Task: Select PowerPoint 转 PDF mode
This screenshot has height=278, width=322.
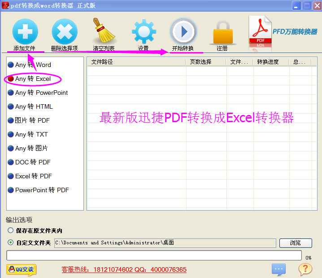Action: pyautogui.click(x=38, y=190)
